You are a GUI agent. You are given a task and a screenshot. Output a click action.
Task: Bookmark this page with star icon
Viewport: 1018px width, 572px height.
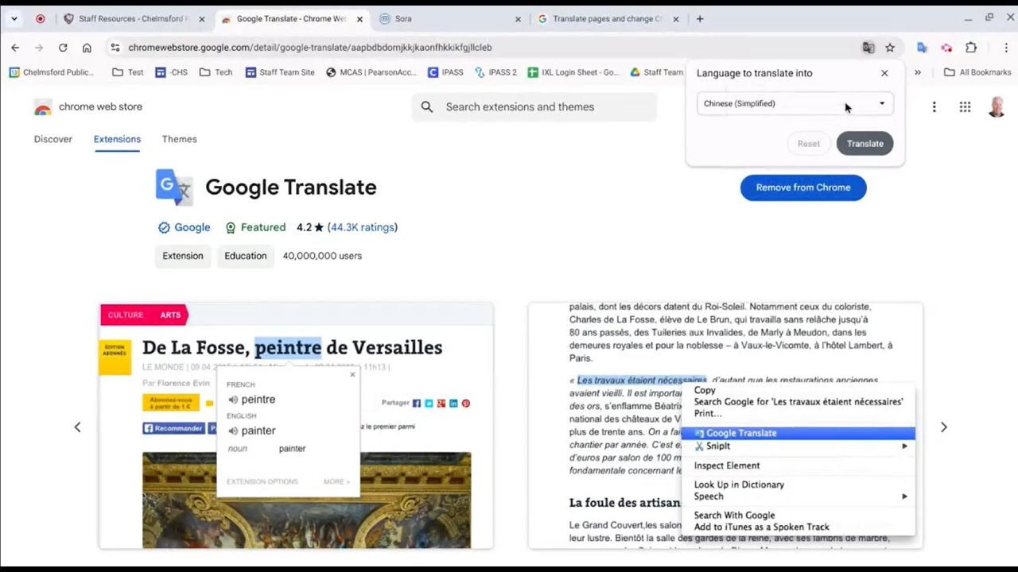[x=890, y=48]
